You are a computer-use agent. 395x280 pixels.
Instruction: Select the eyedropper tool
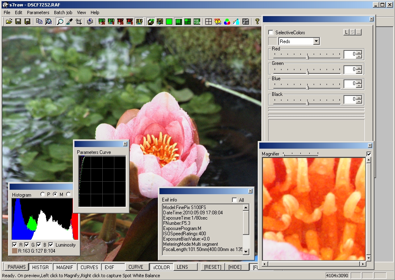click(69, 22)
